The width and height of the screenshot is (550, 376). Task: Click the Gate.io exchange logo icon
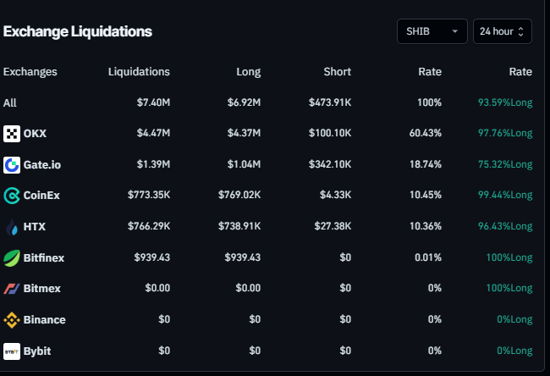pos(12,164)
